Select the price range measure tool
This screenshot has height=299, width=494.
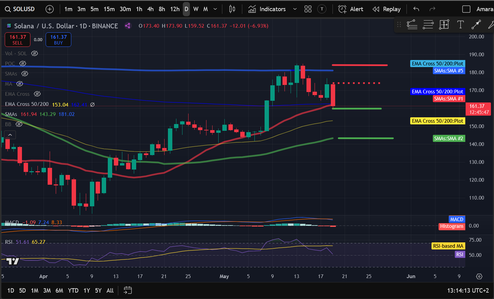click(444, 24)
